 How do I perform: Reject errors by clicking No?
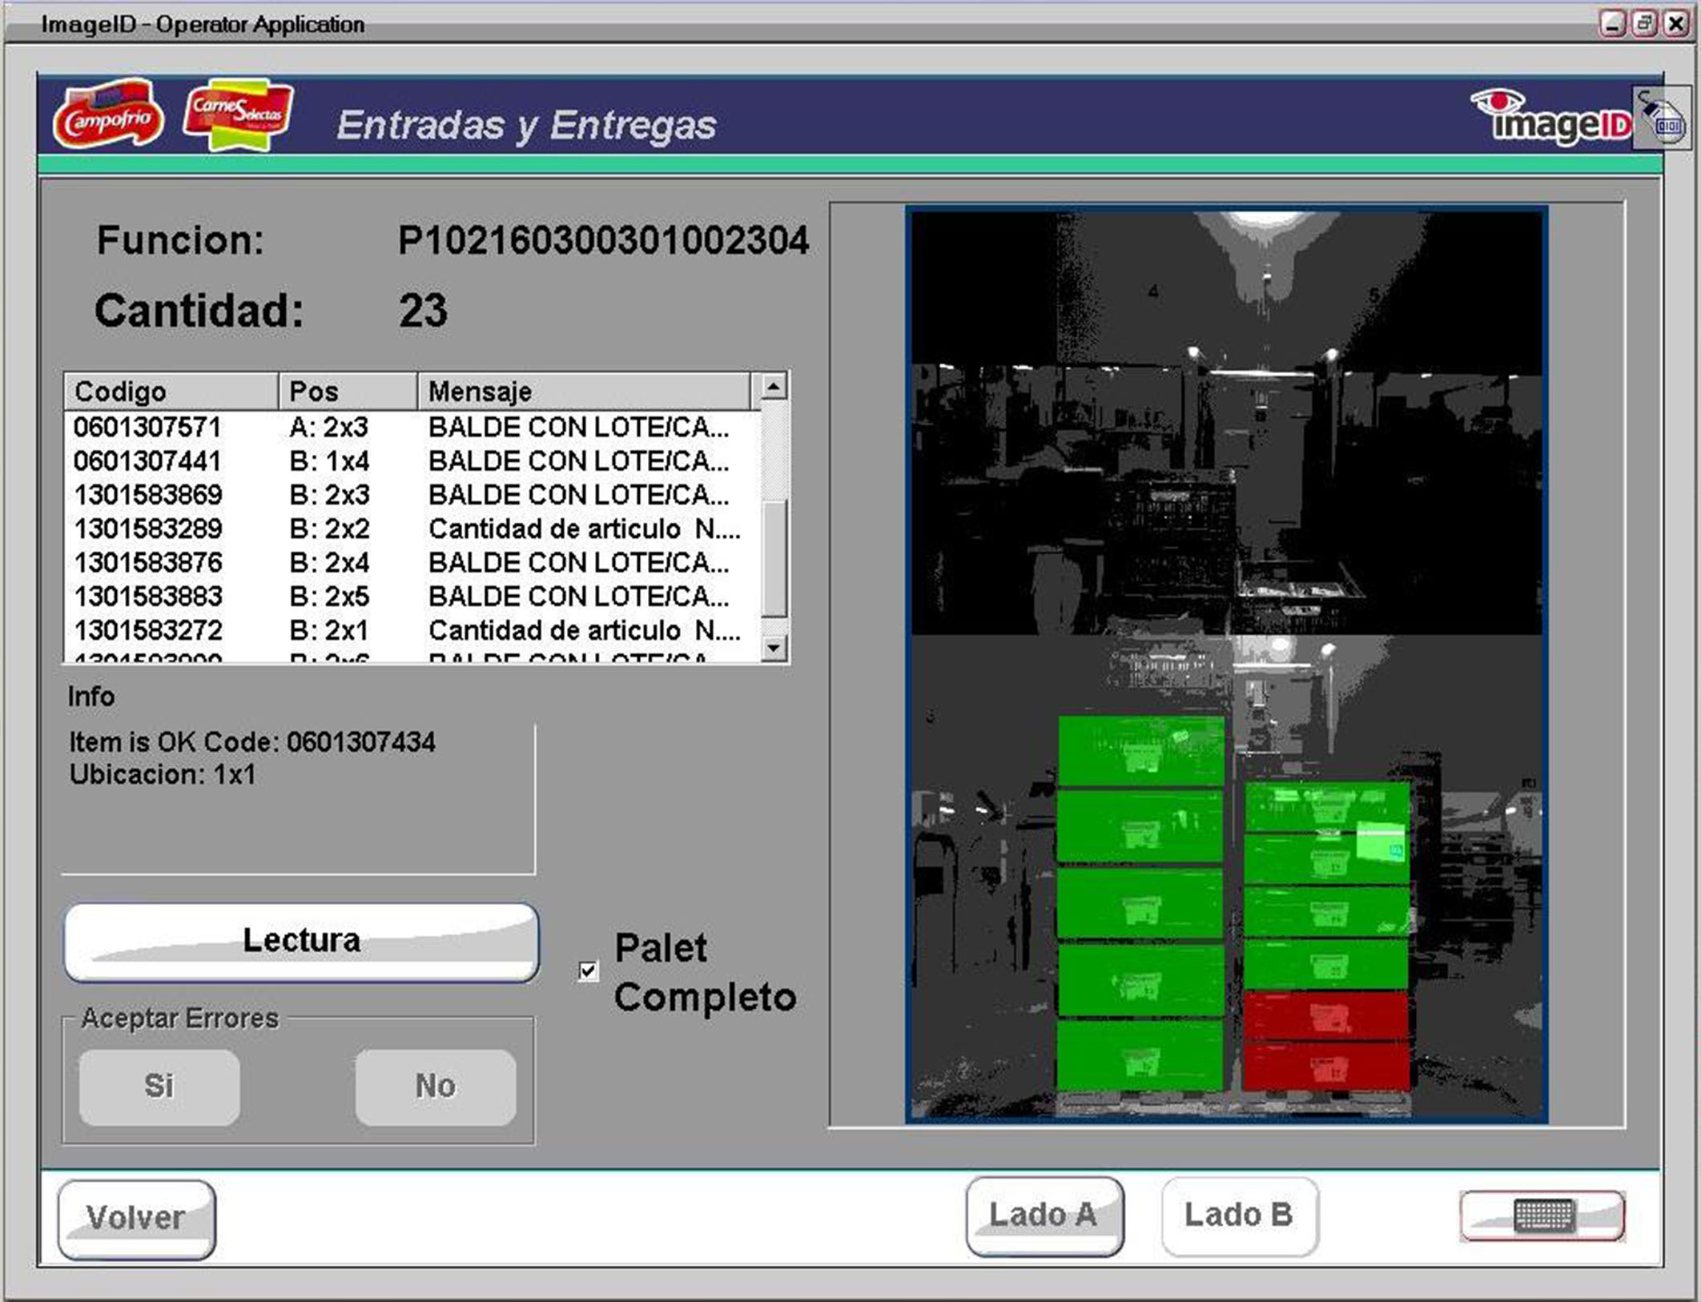click(x=435, y=1086)
